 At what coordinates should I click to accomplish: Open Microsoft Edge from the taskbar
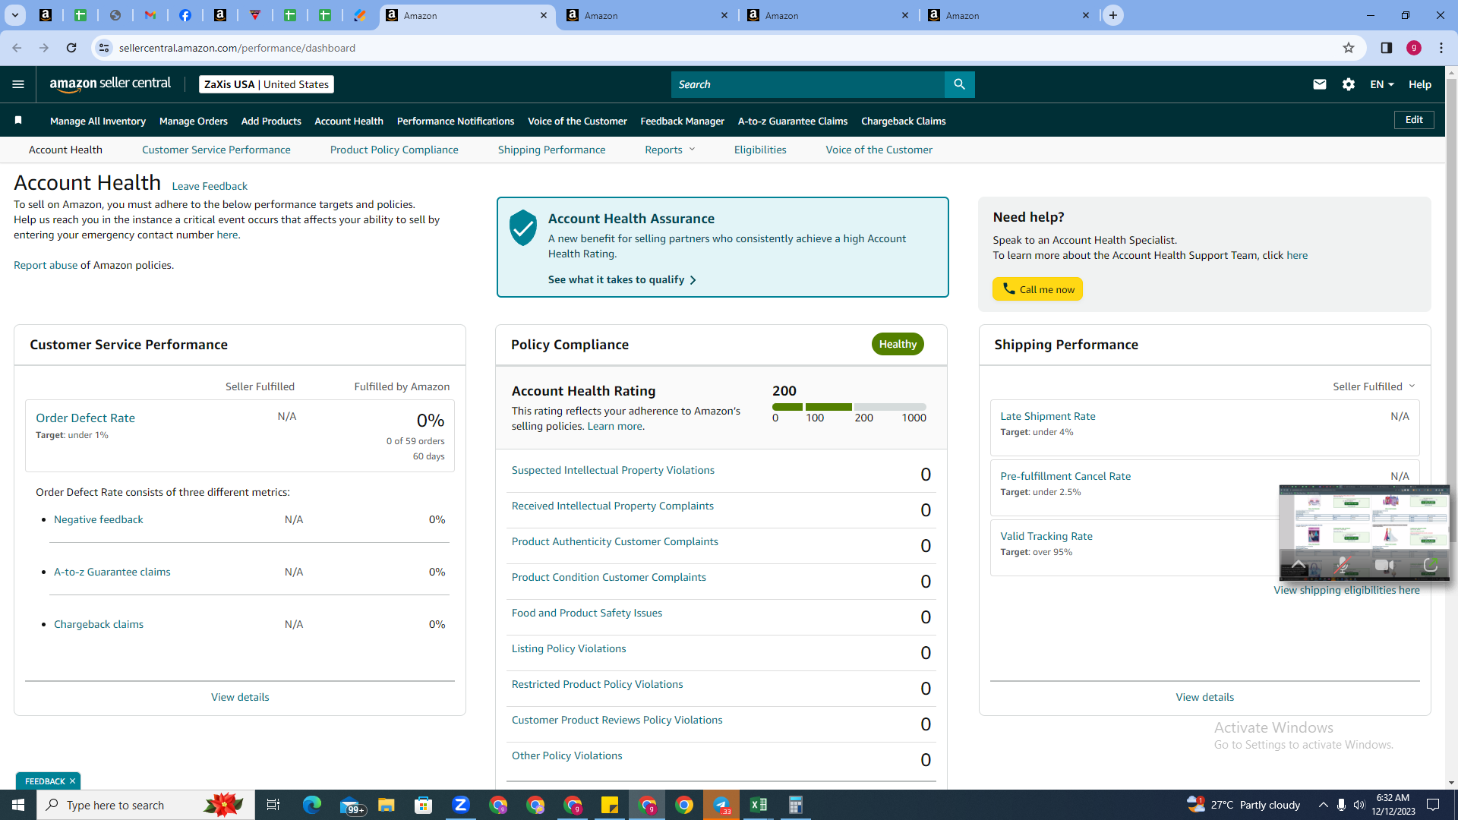pyautogui.click(x=312, y=805)
